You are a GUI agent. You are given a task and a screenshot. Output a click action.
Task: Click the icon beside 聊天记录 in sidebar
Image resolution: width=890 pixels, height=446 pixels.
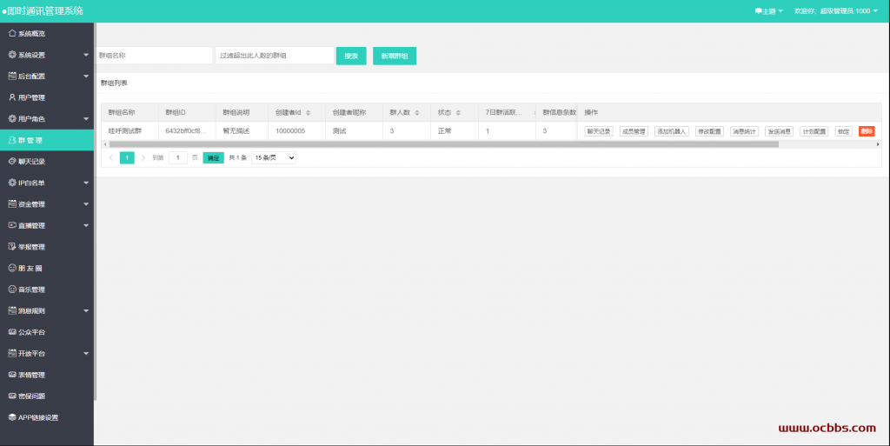[x=12, y=161]
